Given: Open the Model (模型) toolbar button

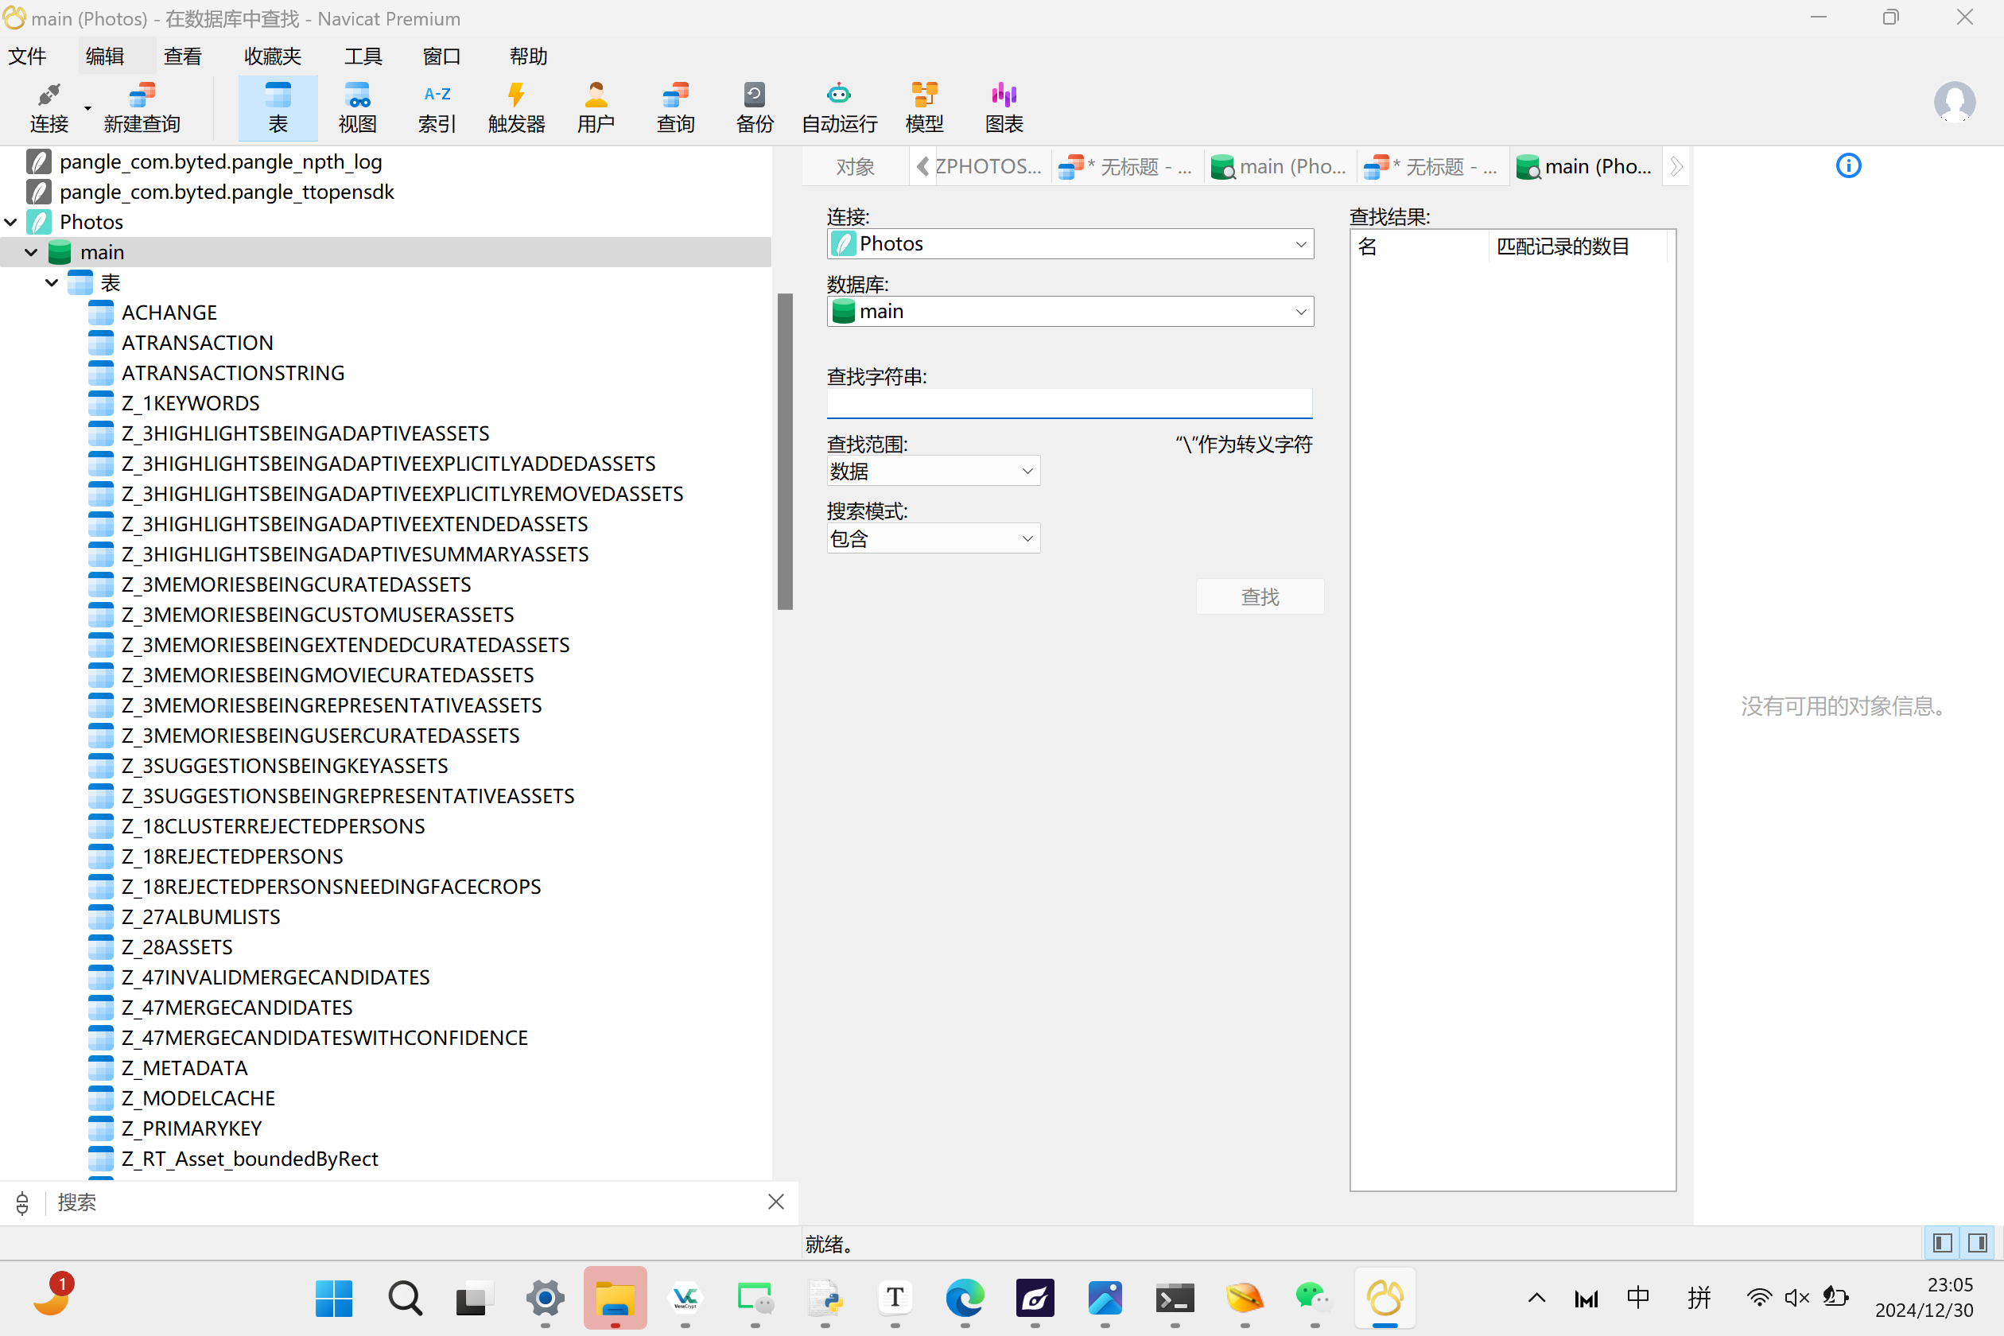Looking at the screenshot, I should 924,108.
